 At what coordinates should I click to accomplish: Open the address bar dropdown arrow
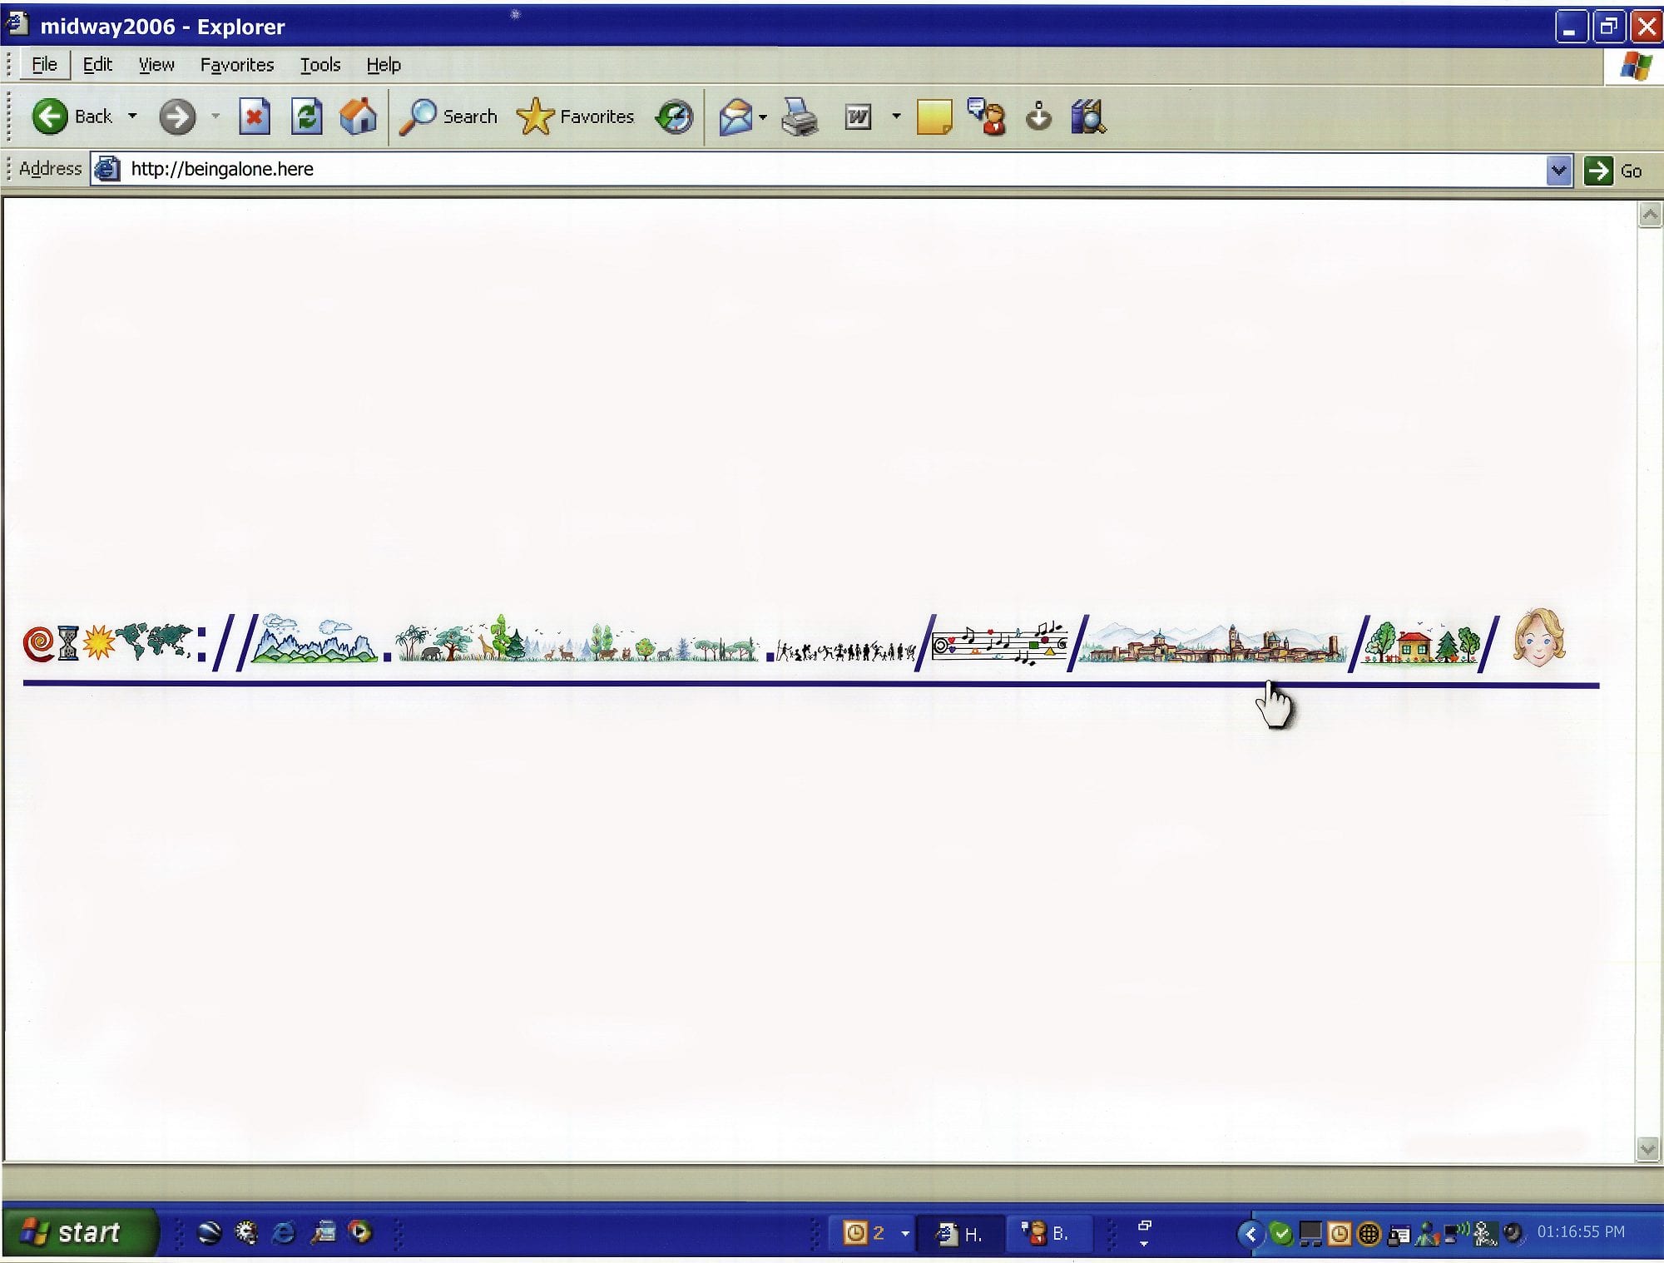(1558, 171)
